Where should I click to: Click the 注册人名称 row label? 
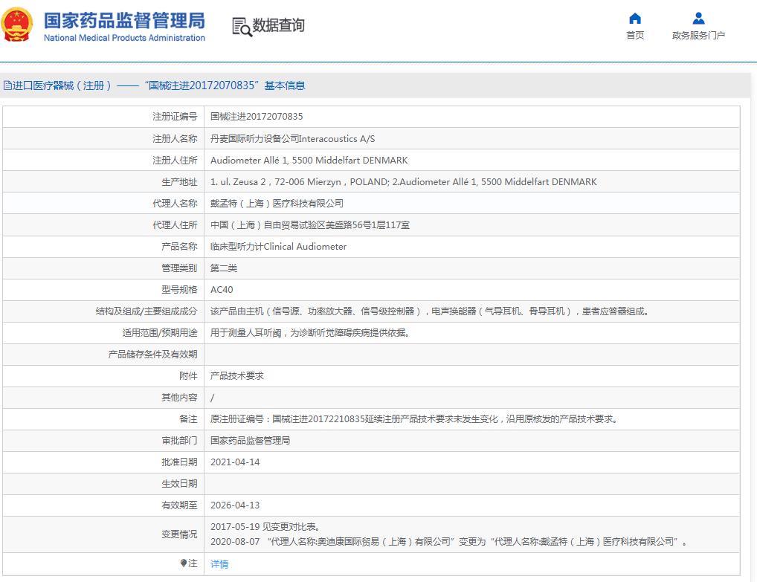(x=175, y=138)
